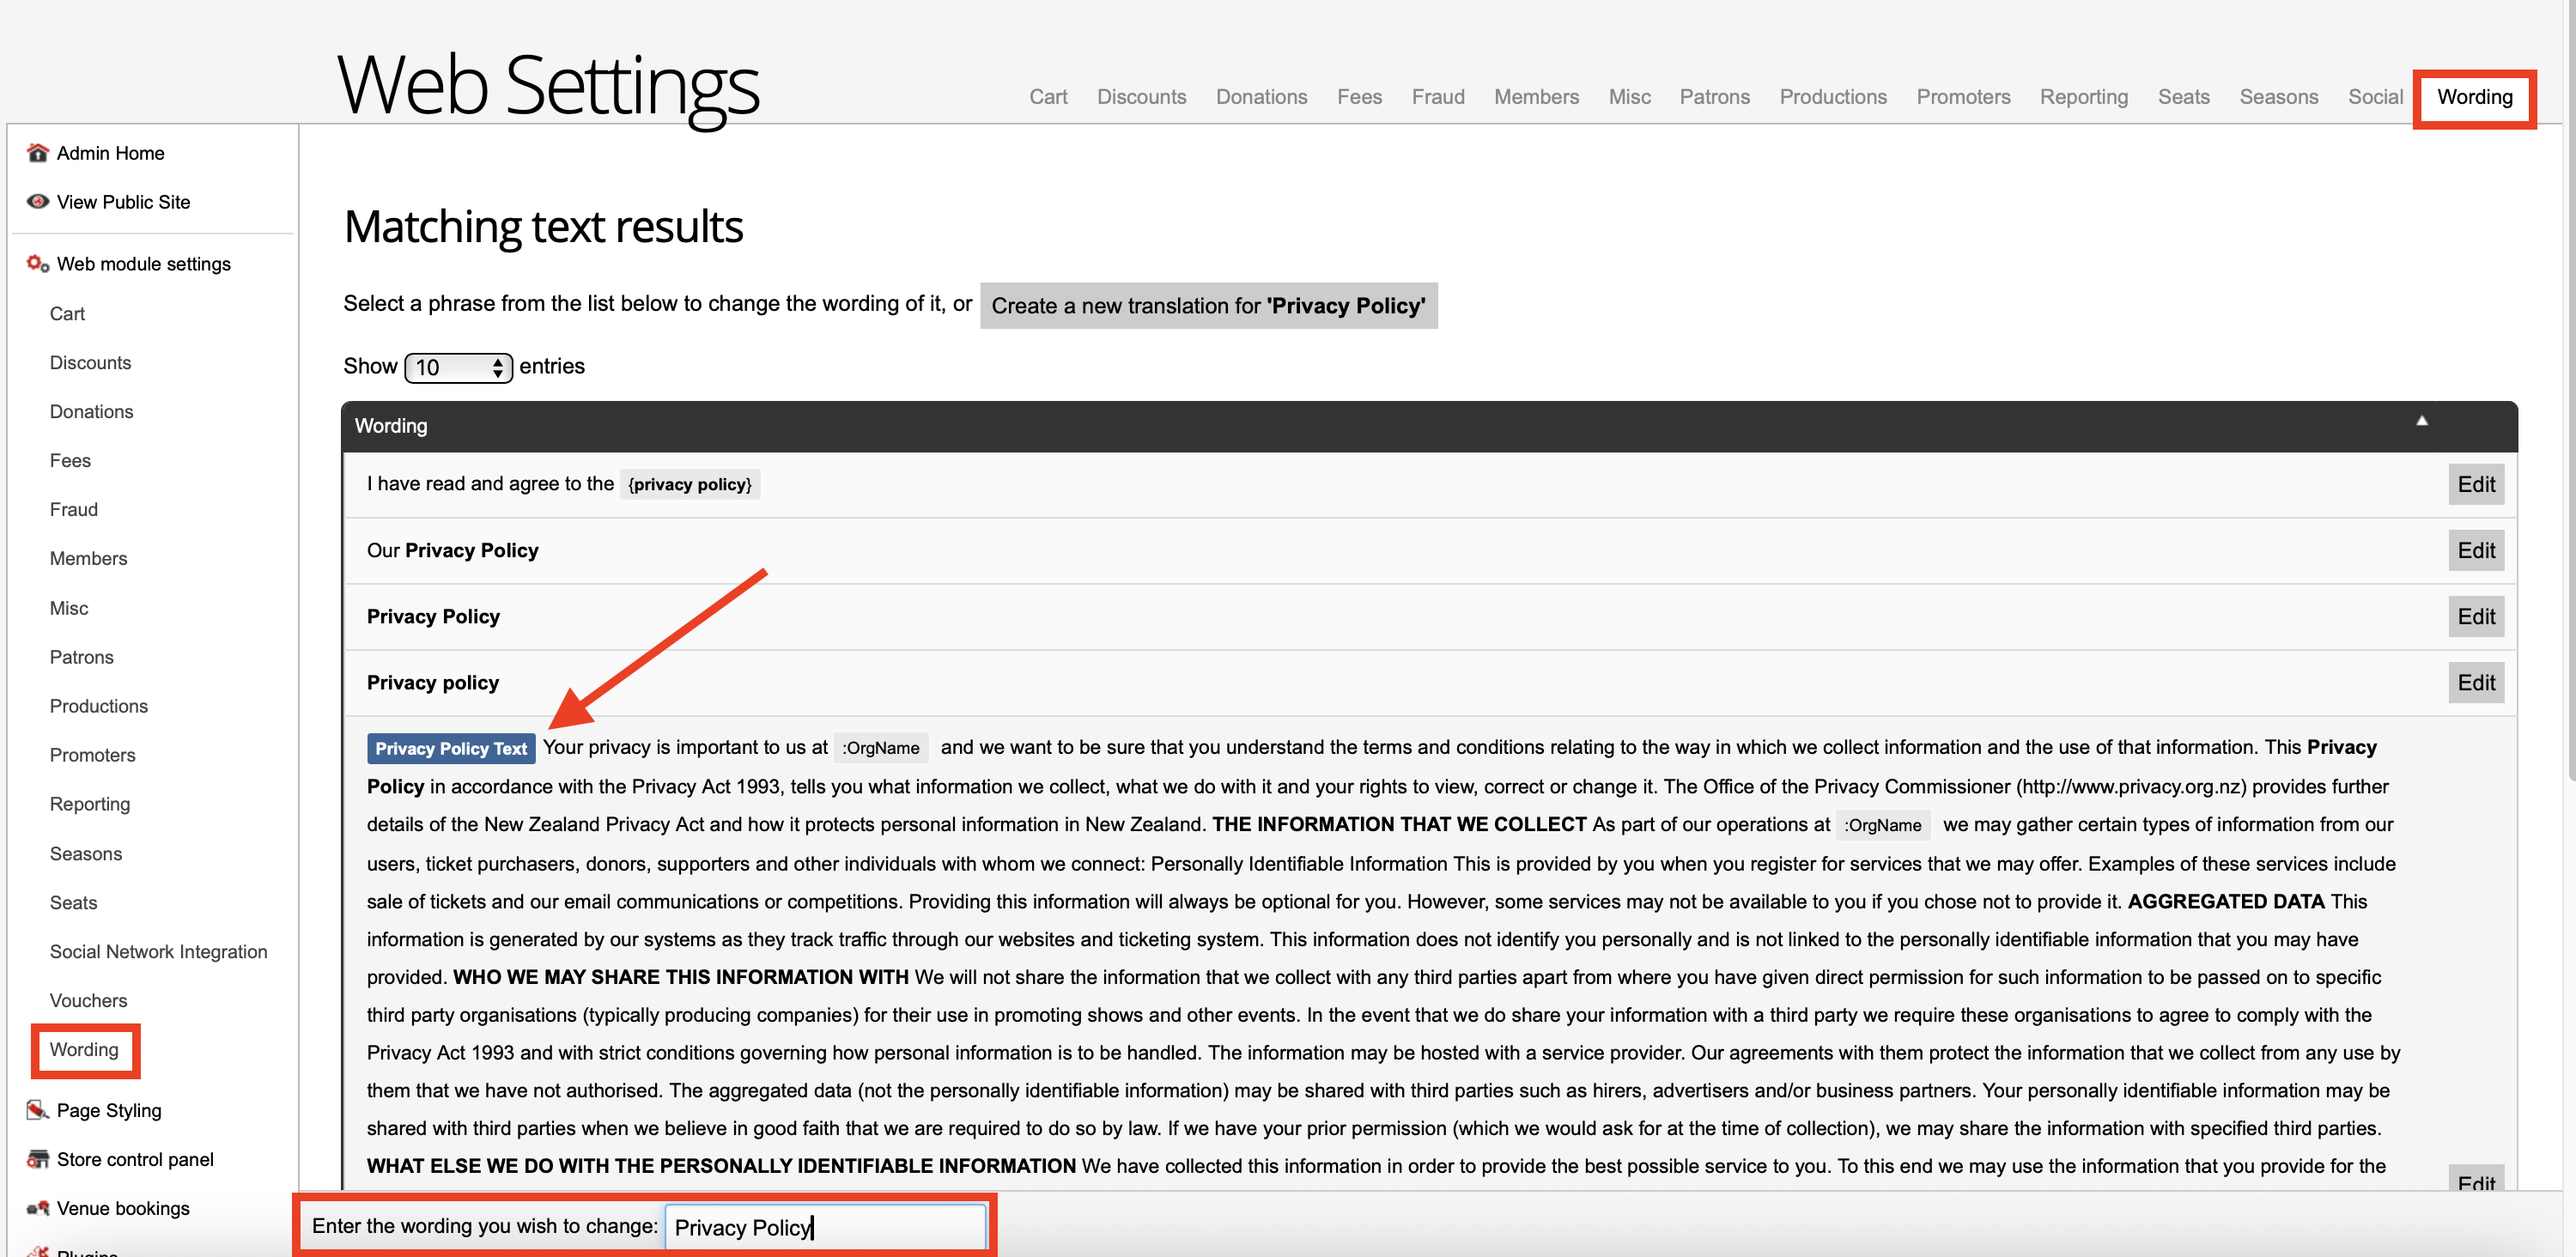Click the Privacy Policy Text blue label

tap(451, 748)
